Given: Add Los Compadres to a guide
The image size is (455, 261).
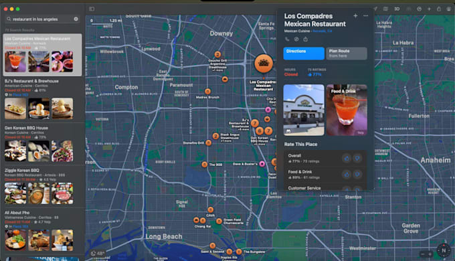Looking at the screenshot, I should tap(355, 15).
